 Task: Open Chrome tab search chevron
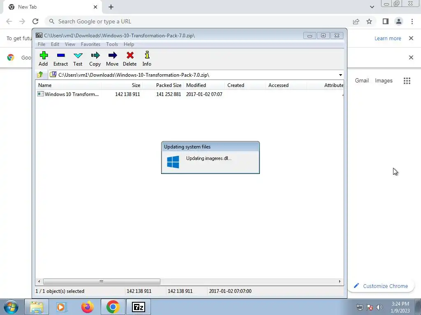(372, 7)
